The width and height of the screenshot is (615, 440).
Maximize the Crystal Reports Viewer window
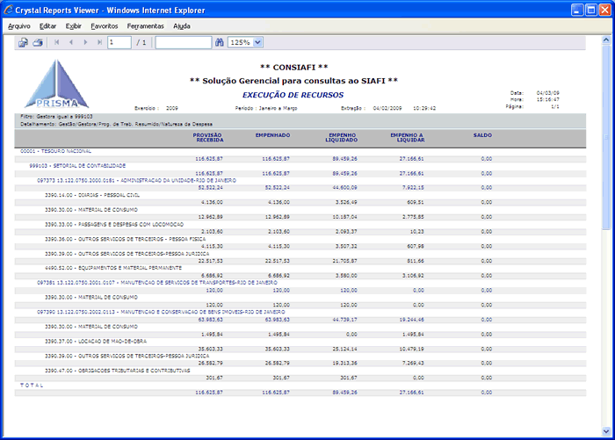(x=591, y=11)
